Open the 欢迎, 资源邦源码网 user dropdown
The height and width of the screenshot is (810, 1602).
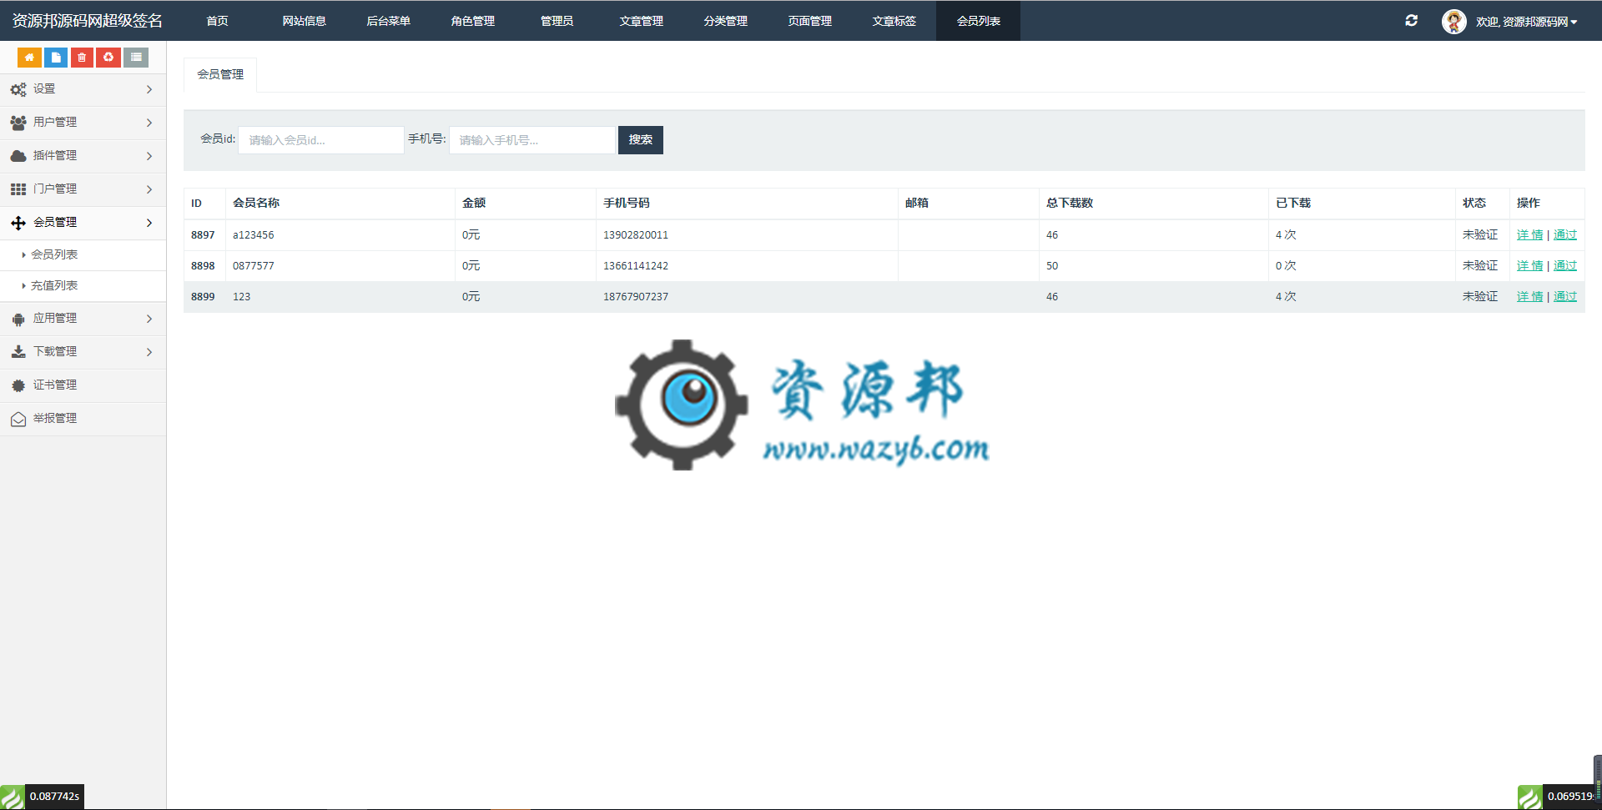point(1526,22)
